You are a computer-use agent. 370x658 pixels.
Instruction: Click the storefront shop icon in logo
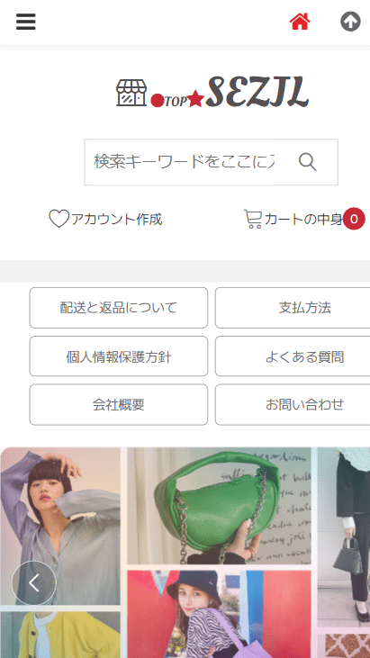131,93
